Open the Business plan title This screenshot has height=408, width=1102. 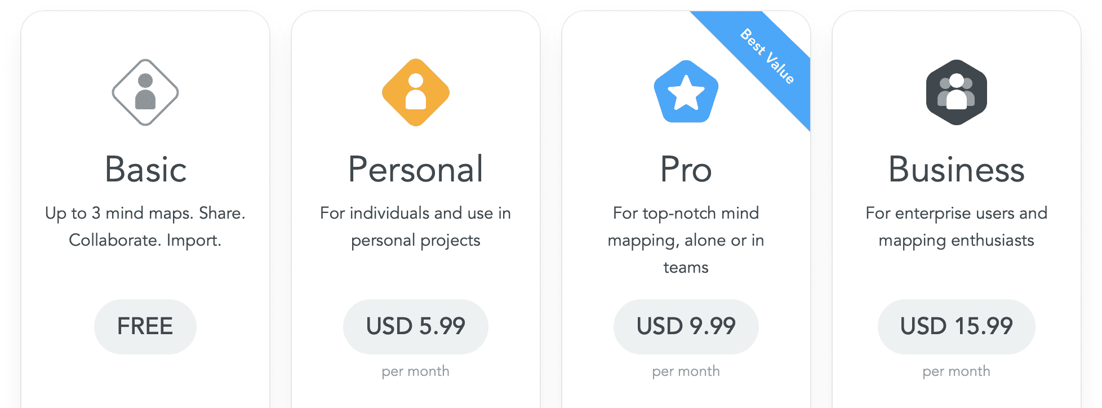[957, 169]
